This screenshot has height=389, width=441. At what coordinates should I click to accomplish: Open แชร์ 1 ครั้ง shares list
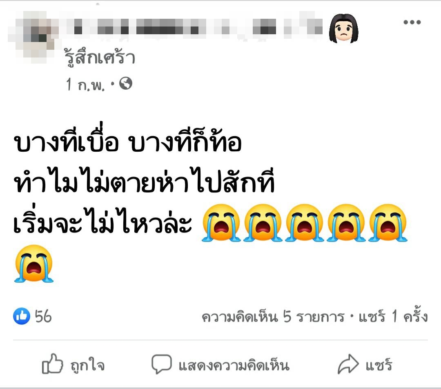(393, 316)
